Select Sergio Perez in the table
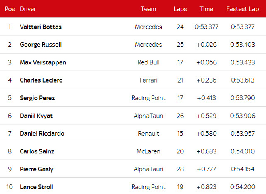 click(37, 98)
